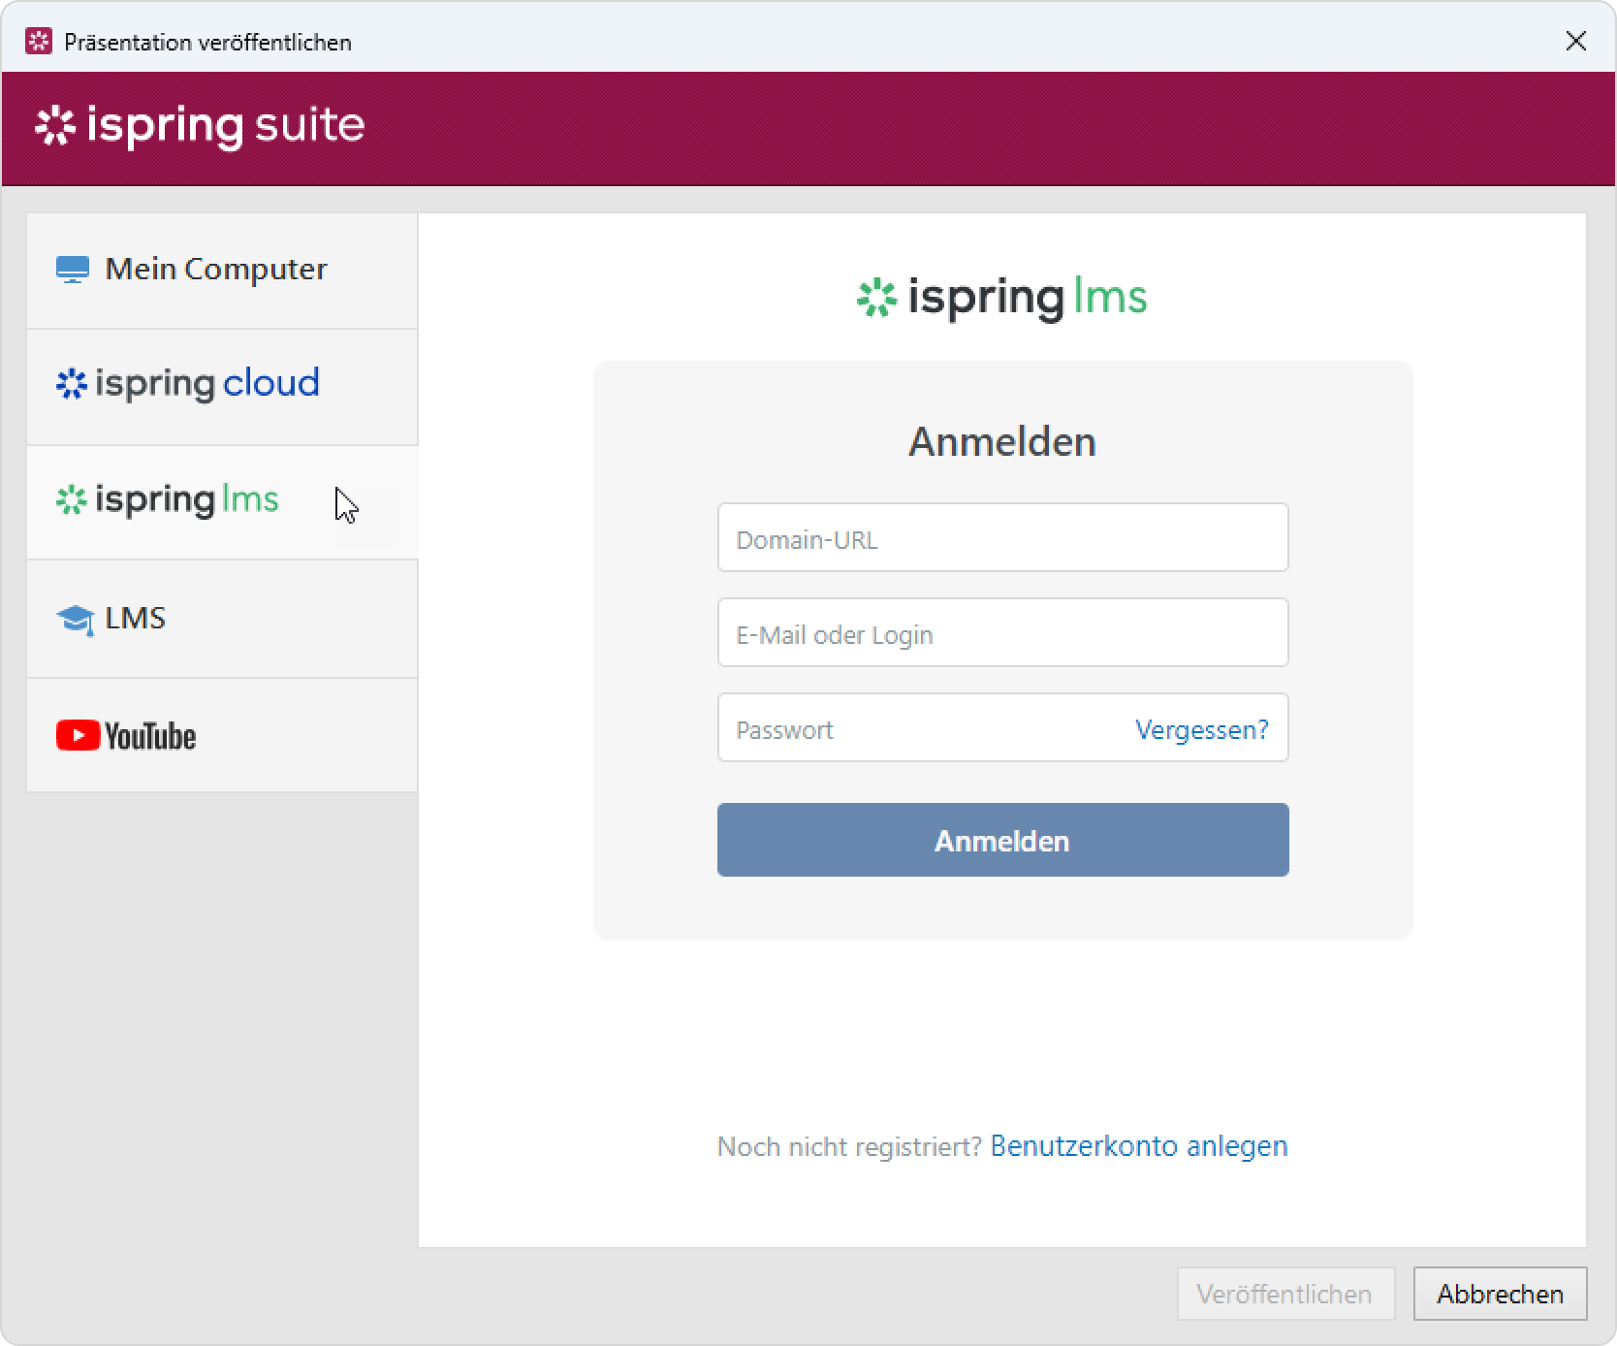
Task: Click the Anmelden heading text
Action: coord(1002,442)
